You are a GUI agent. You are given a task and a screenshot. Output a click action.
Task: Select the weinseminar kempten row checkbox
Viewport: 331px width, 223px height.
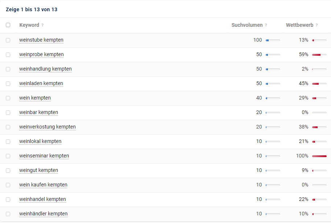coord(8,156)
